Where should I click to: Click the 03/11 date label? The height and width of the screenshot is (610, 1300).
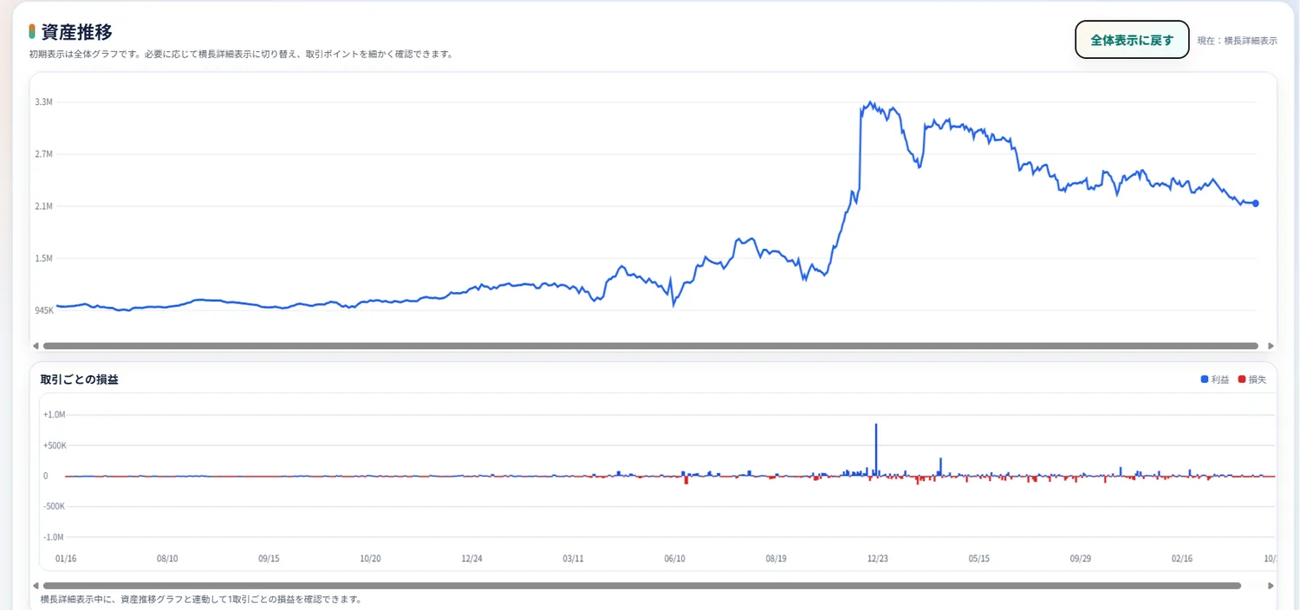point(573,559)
